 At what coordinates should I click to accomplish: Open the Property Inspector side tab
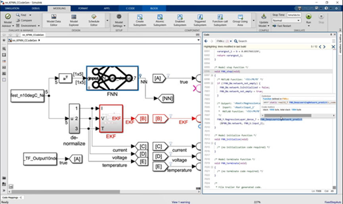(x=340, y=43)
